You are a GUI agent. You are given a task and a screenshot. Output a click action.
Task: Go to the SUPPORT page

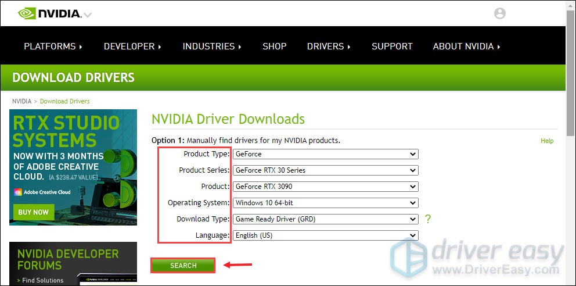(392, 47)
